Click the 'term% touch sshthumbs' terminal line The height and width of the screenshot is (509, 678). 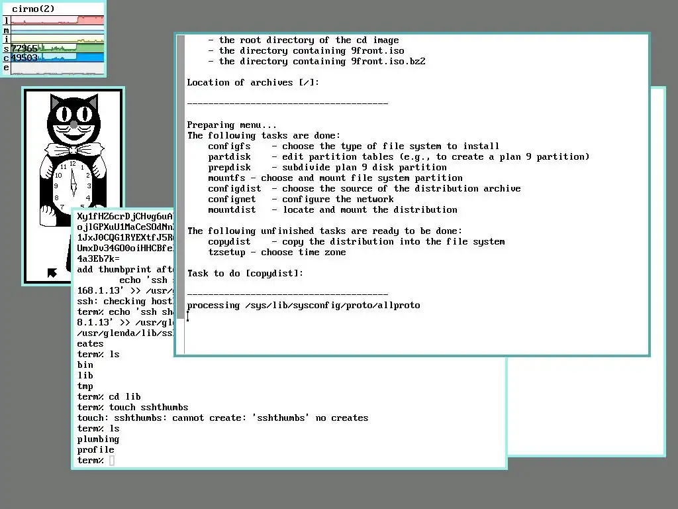(x=132, y=408)
